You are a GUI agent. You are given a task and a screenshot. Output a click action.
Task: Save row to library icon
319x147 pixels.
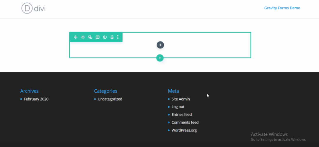[105, 37]
